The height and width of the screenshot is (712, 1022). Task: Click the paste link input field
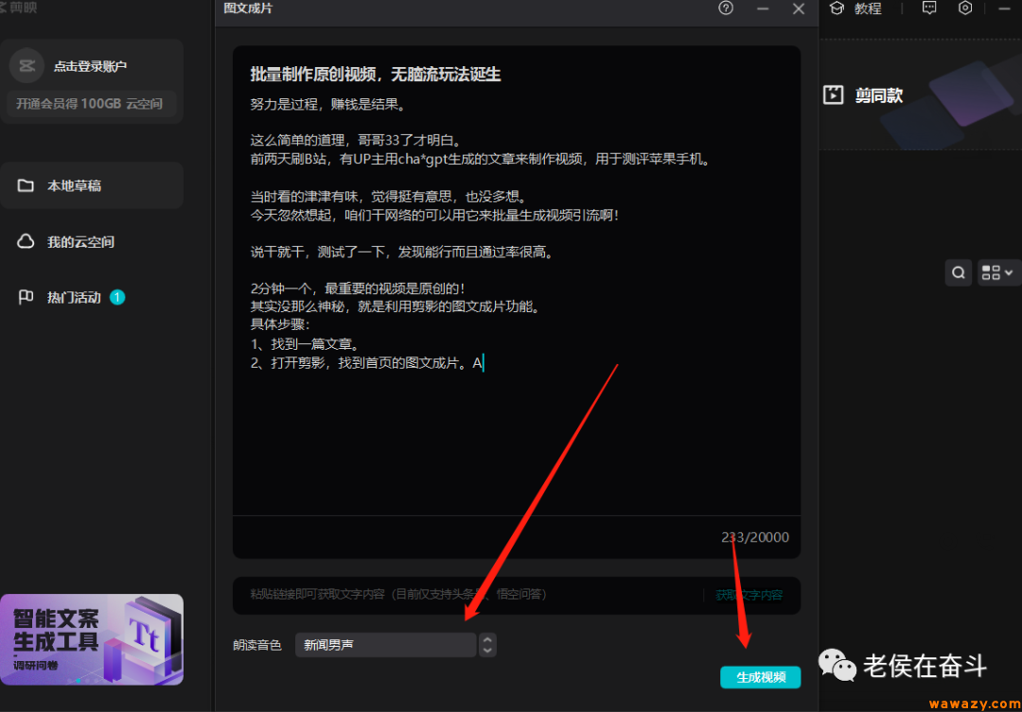[x=426, y=595]
